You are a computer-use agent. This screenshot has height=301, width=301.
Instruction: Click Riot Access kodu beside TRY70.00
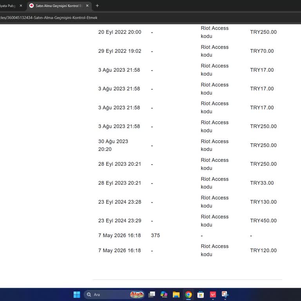[x=215, y=51]
